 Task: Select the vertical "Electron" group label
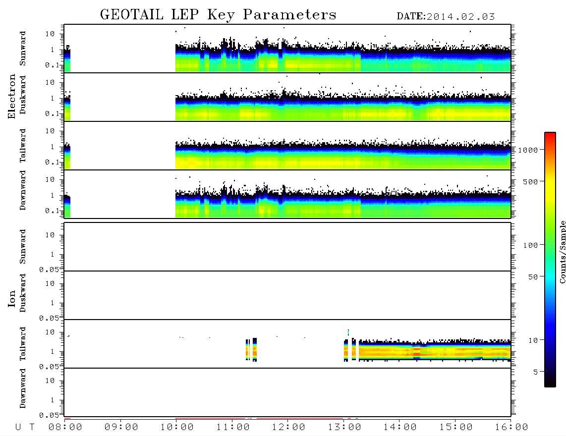[11, 97]
